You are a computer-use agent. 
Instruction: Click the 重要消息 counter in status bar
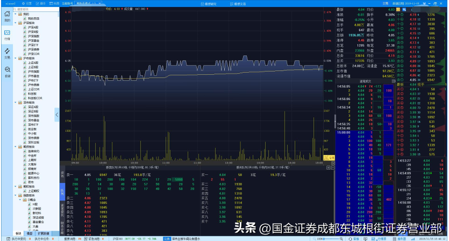tap(73, 239)
